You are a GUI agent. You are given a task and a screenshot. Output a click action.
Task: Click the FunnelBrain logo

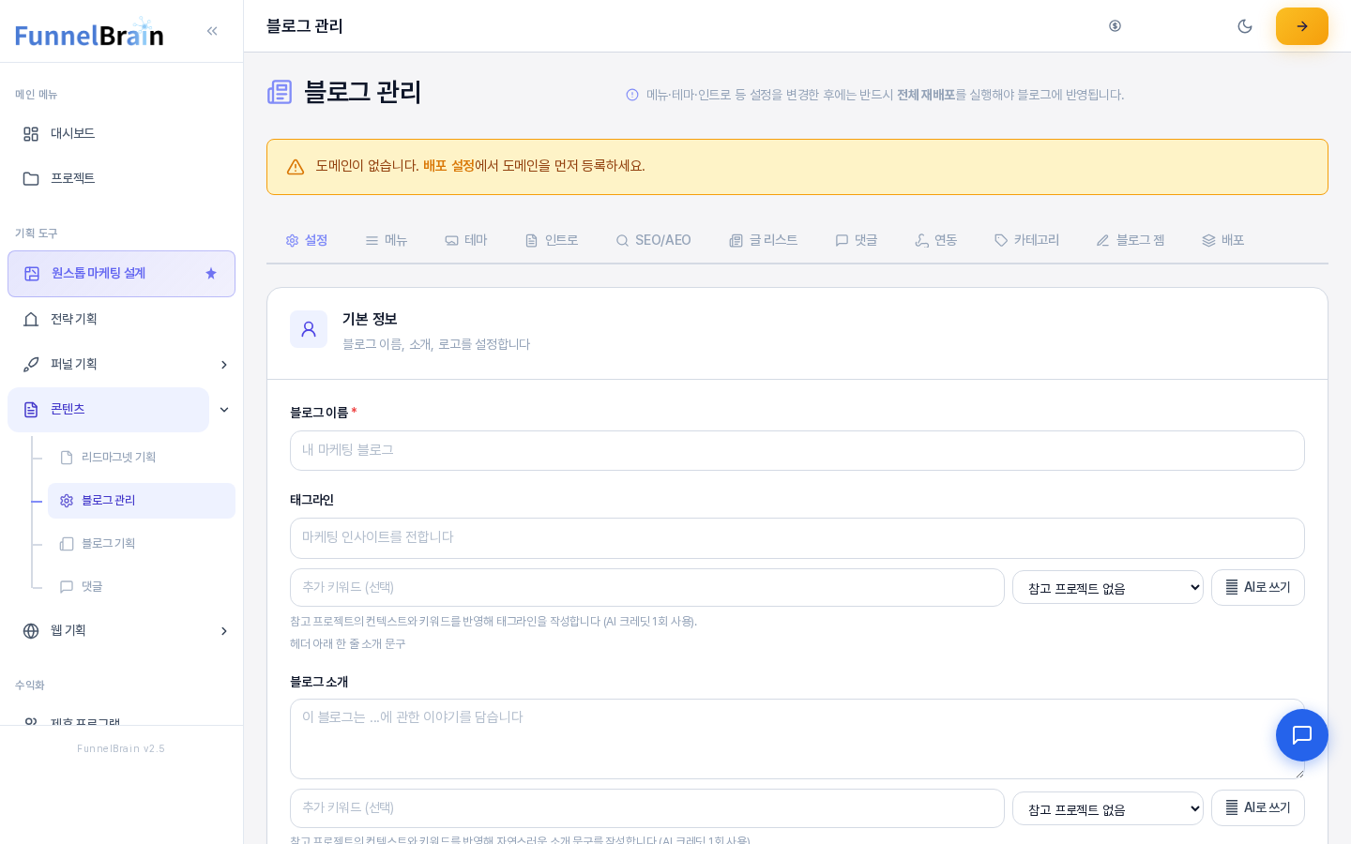click(x=90, y=34)
